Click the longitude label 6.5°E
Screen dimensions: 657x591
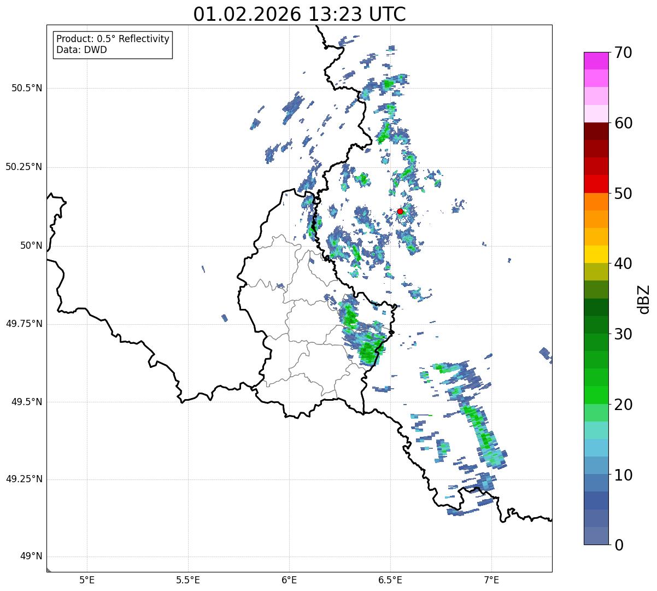point(390,580)
